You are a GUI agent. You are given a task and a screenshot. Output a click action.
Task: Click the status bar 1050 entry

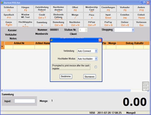(x=92, y=113)
